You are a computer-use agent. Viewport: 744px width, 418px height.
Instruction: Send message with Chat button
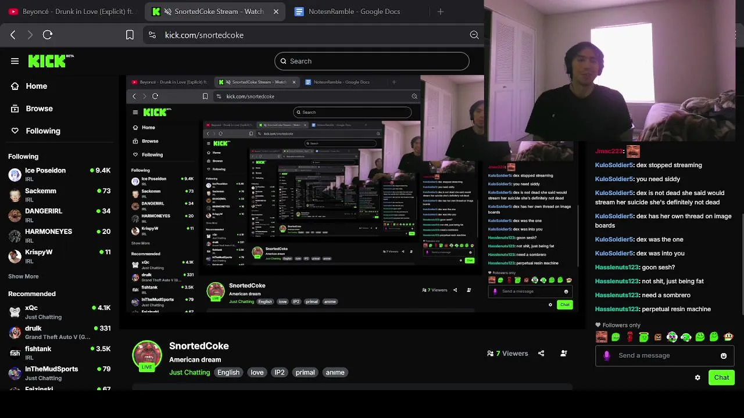(721, 377)
